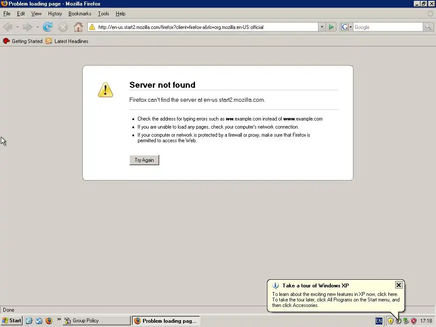Click the EN language bar indicator
Viewport: 436px width, 327px height.
379,321
